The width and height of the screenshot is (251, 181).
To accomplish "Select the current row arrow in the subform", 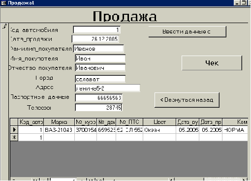I will coord(14,130).
